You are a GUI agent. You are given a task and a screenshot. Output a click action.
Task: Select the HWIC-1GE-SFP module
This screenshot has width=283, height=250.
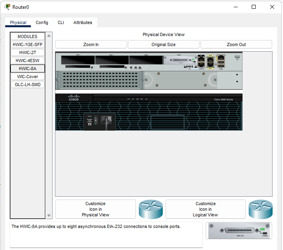click(x=27, y=44)
